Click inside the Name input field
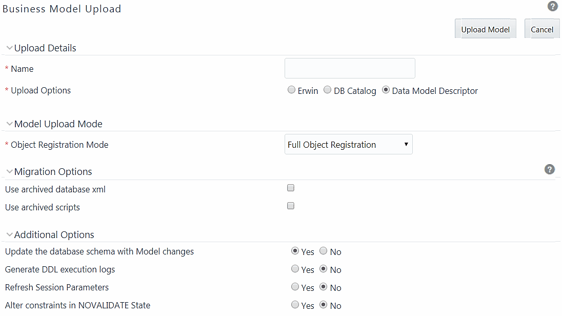The image size is (562, 316). pos(349,68)
